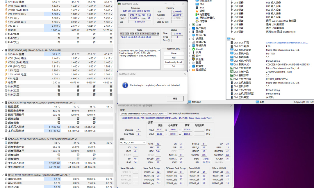The width and height of the screenshot is (314, 188).
Task: Select the DirectX icon in the tree
Action: (193, 49)
